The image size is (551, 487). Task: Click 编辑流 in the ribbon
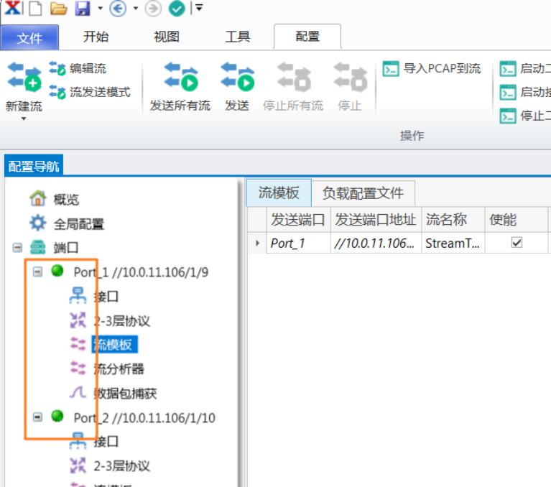coord(78,68)
